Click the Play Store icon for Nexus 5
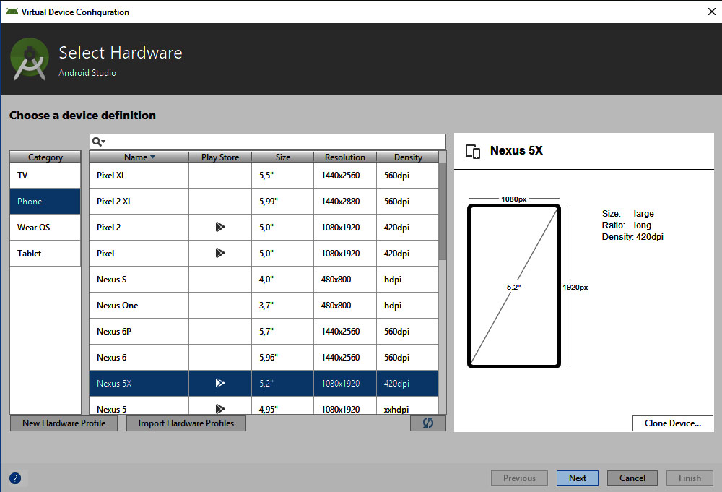The image size is (722, 492). (220, 408)
